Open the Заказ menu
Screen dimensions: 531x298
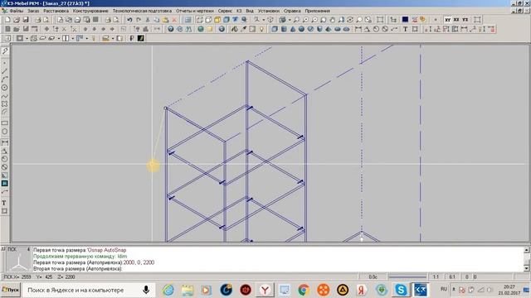(x=33, y=11)
